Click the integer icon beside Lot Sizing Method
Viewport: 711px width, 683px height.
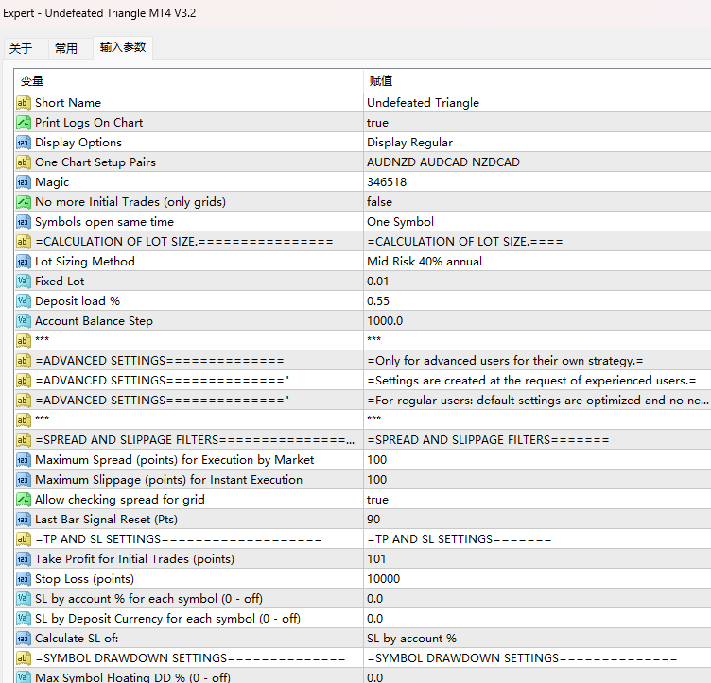click(24, 262)
